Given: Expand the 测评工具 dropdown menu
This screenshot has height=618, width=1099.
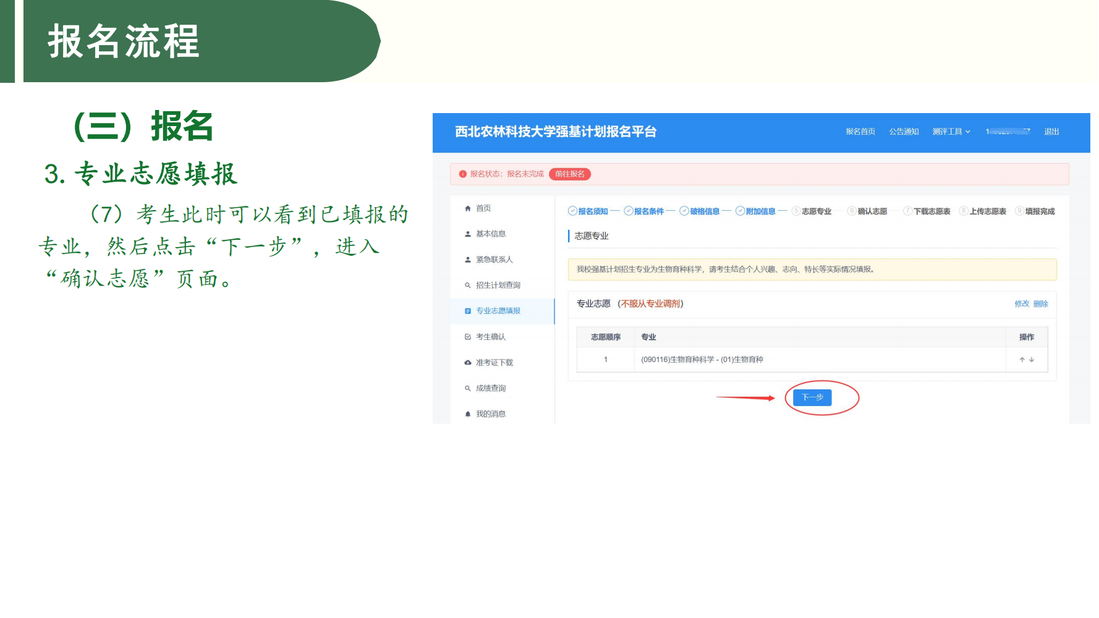Looking at the screenshot, I should click(x=951, y=132).
